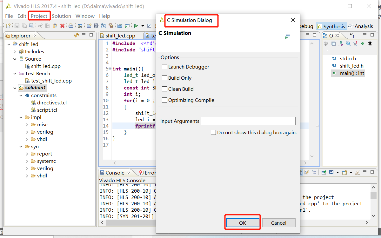Click Sort alphabetically icon in Outline panel
The height and width of the screenshot is (238, 381).
pos(341,43)
